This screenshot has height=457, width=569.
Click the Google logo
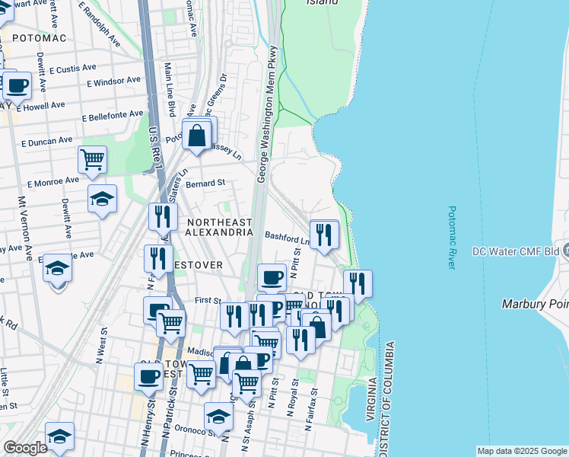(25, 448)
